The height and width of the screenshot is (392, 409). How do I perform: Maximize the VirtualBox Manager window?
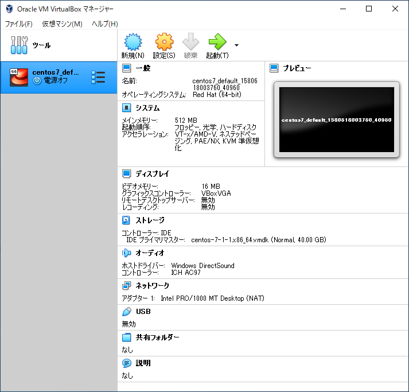pos(369,9)
